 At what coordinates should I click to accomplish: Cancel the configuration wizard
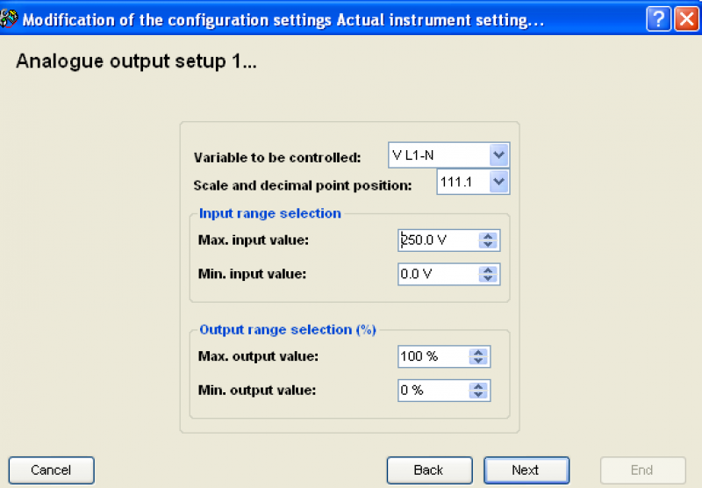pos(51,470)
